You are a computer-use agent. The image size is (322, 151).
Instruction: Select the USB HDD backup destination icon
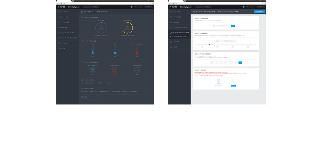coord(233,81)
